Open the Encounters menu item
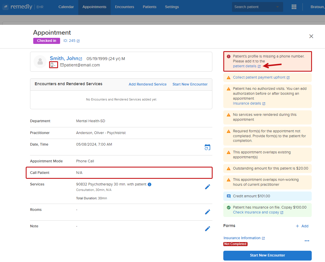Image resolution: width=325 pixels, height=262 pixels. coord(125,7)
